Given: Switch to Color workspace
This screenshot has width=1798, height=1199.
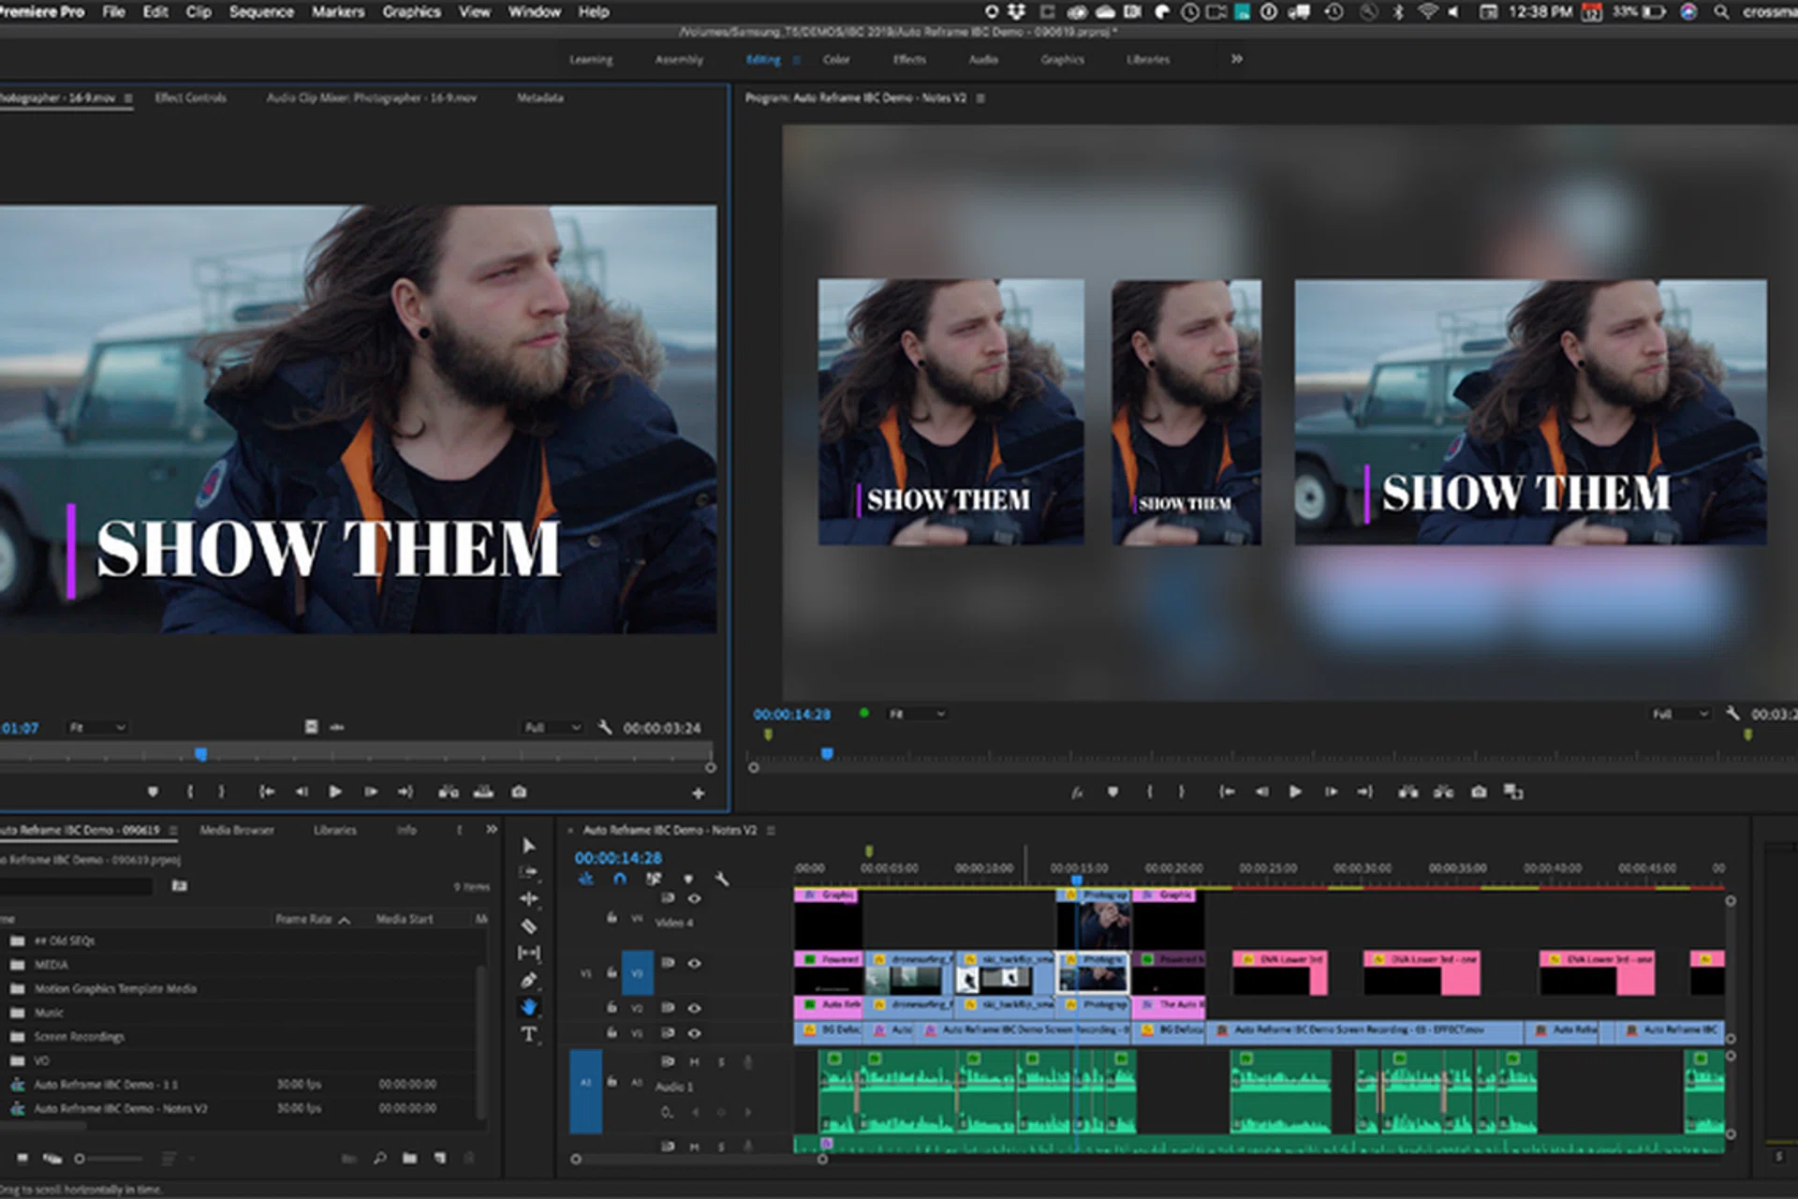Looking at the screenshot, I should 836,59.
